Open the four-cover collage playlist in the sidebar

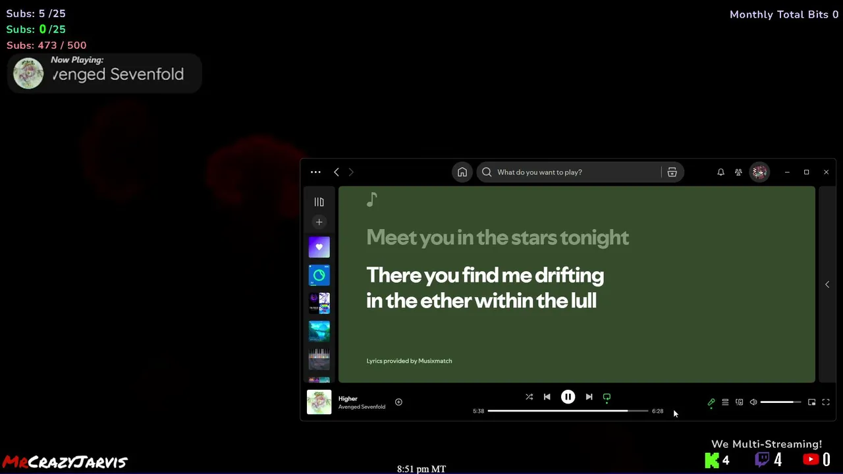[x=319, y=303]
